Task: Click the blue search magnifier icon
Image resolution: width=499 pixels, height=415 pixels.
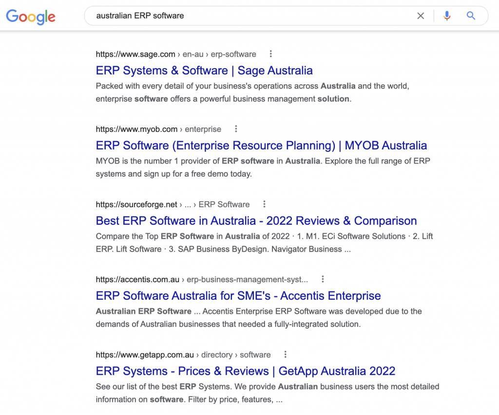Action: pos(471,16)
